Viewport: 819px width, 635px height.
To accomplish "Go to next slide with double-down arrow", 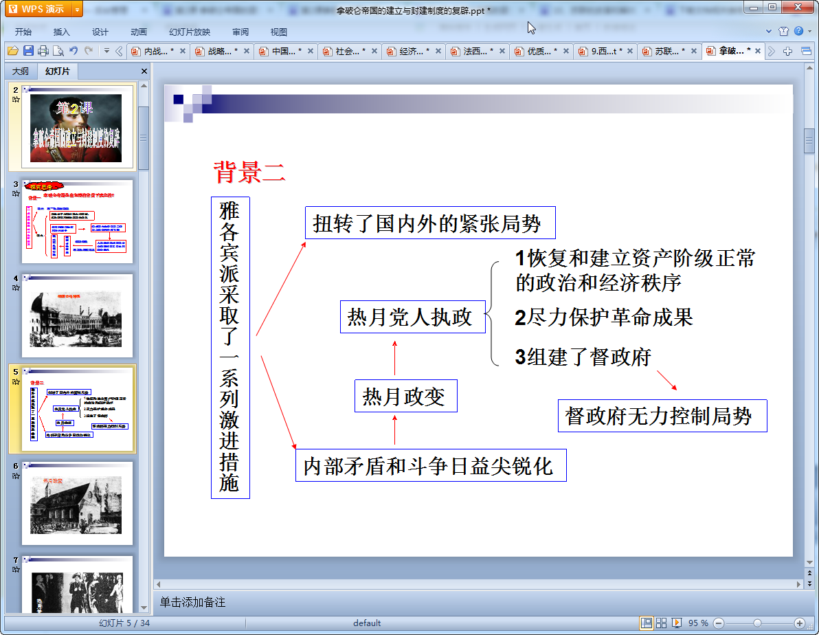I will coord(809,583).
